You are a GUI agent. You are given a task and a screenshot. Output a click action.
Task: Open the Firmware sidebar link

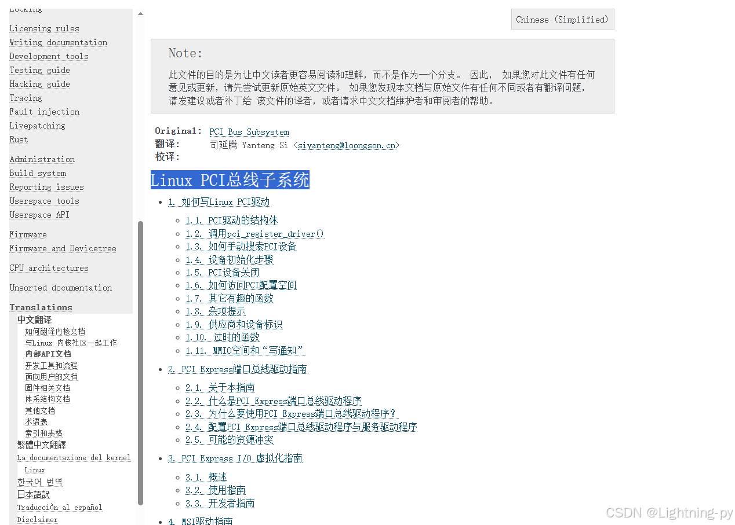pos(28,234)
